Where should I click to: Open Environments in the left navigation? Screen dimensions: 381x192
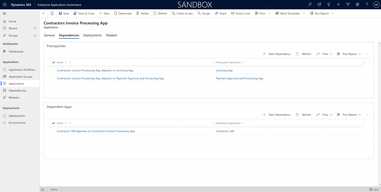[17, 123]
